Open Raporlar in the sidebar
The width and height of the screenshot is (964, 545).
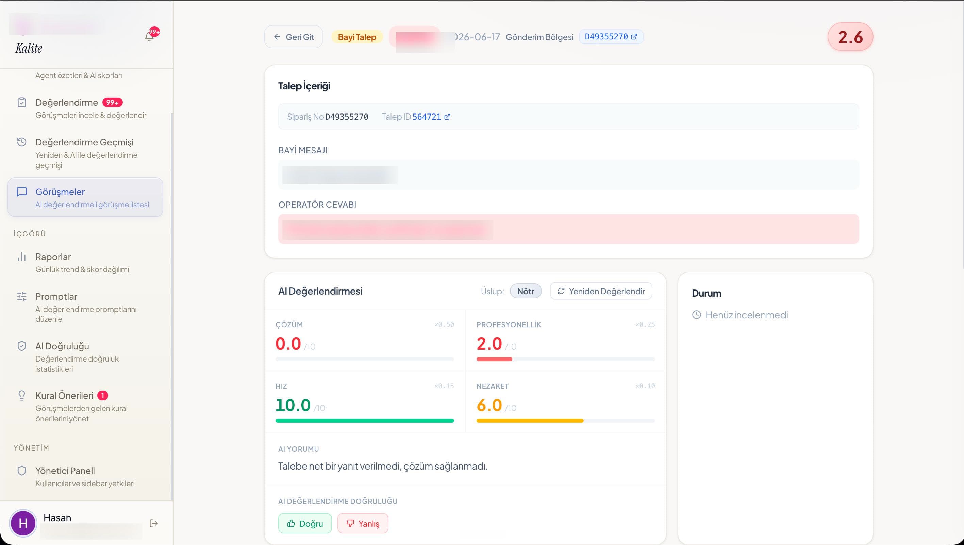[85, 262]
